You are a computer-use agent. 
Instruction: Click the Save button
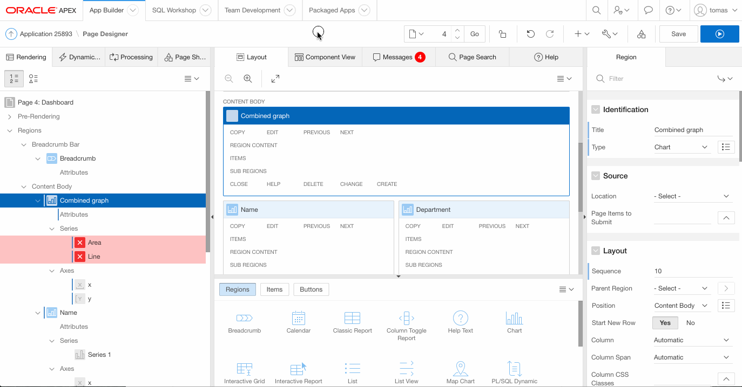678,34
